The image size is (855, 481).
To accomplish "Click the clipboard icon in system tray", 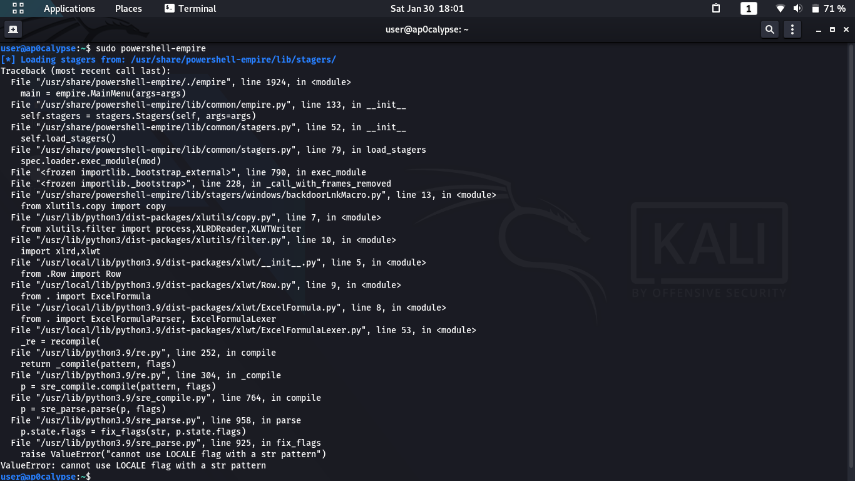I will tap(717, 9).
